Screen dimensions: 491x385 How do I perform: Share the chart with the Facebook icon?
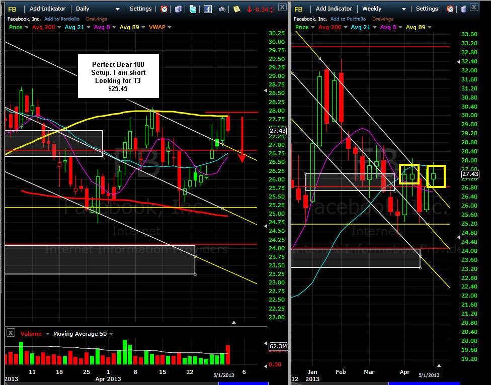click(207, 9)
